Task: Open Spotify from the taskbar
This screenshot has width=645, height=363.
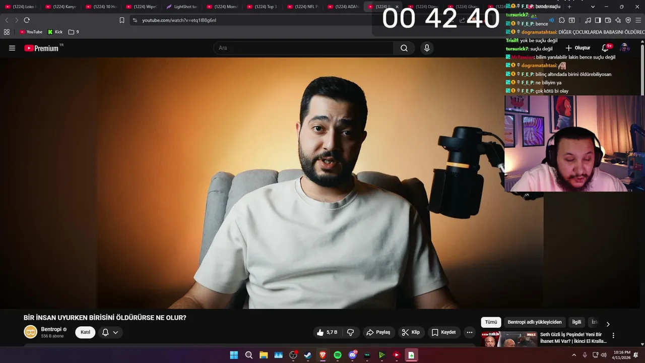Action: click(x=338, y=355)
